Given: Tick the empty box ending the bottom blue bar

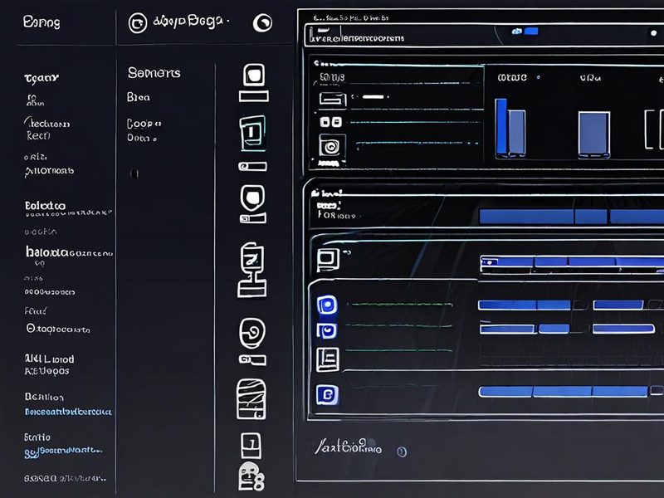Looking at the screenshot, I should pos(657,390).
